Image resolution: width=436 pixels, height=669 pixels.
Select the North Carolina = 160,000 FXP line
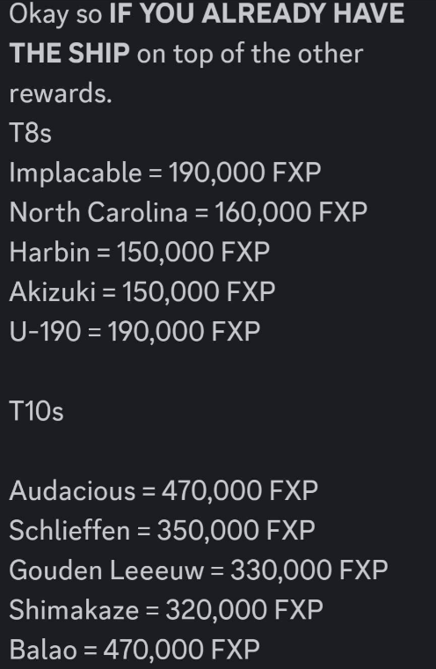188,212
